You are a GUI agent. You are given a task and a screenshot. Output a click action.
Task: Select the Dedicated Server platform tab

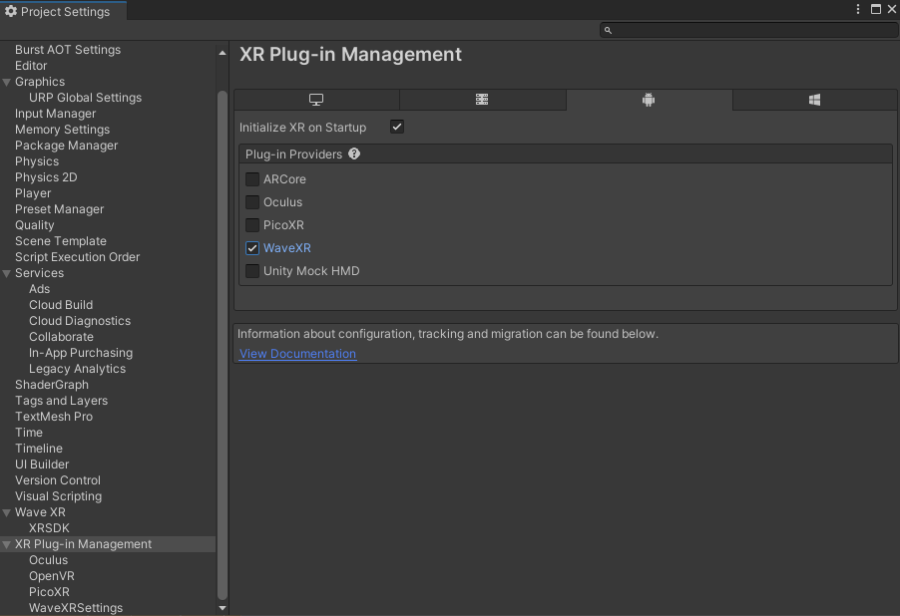point(482,100)
